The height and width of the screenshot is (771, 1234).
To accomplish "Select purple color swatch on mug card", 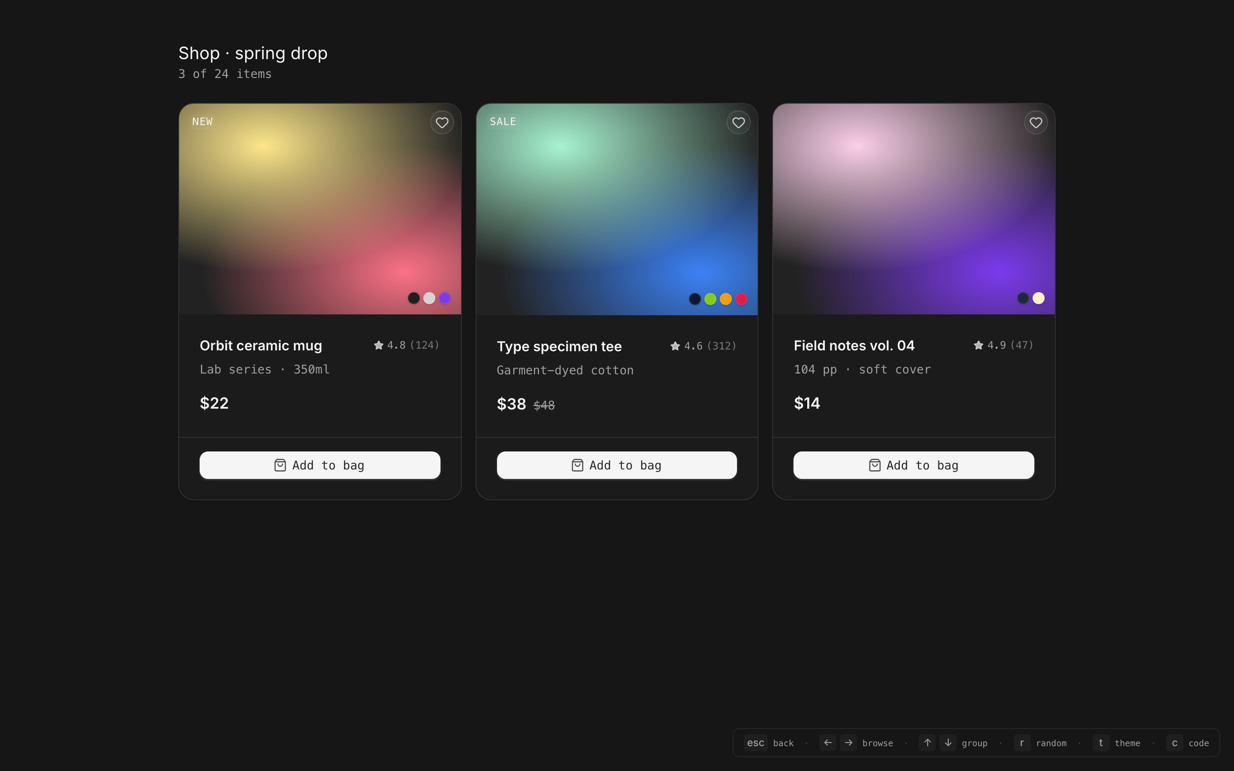I will 445,298.
